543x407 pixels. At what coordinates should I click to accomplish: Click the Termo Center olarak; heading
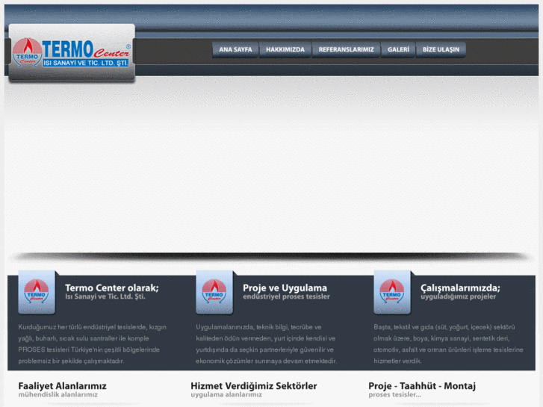tap(112, 288)
